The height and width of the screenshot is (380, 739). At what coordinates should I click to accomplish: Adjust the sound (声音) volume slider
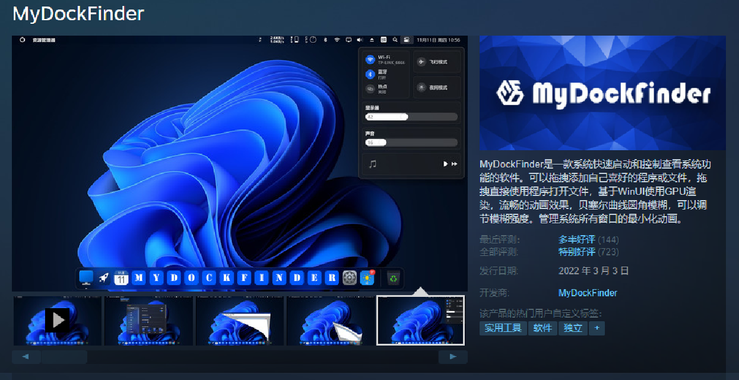[x=411, y=142]
